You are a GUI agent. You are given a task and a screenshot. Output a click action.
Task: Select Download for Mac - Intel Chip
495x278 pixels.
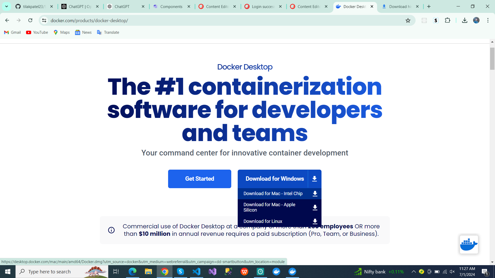(x=273, y=194)
